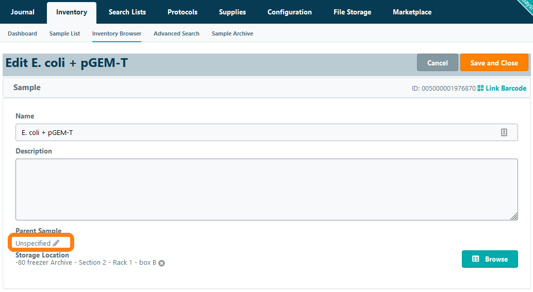Open the Dashboard sub-tab
This screenshot has height=292, width=533.
pyautogui.click(x=22, y=33)
